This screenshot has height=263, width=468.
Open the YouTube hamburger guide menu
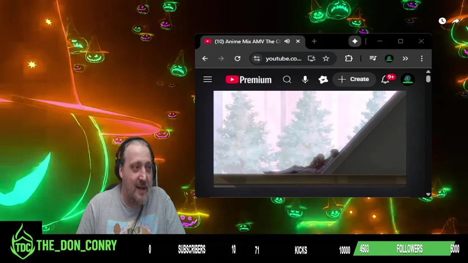point(208,79)
